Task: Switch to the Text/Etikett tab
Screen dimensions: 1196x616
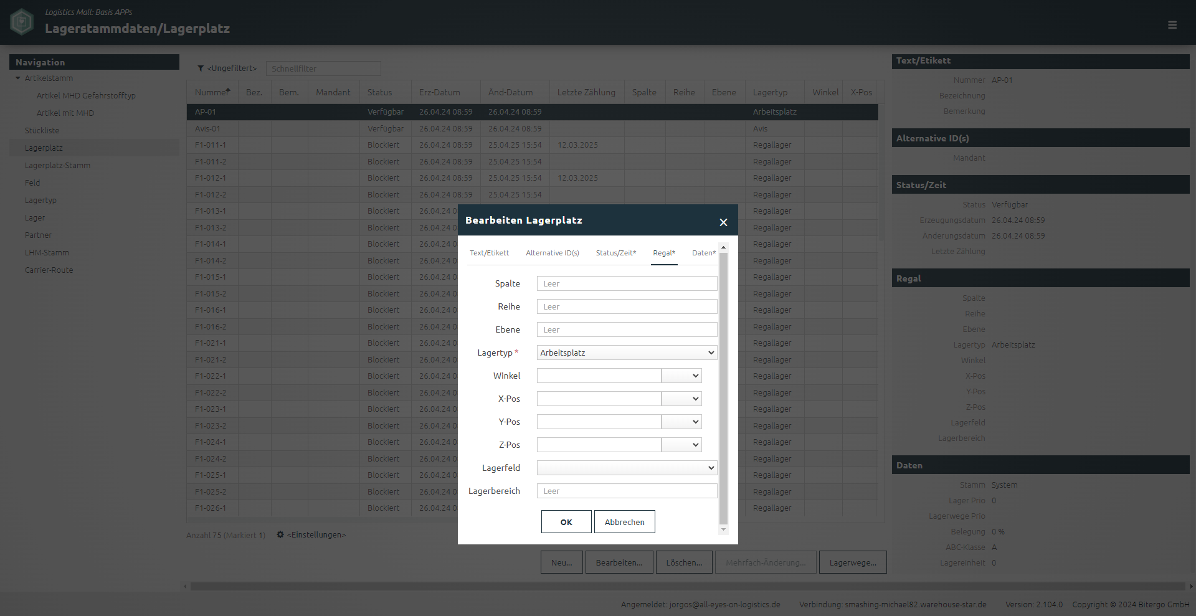Action: pos(489,253)
